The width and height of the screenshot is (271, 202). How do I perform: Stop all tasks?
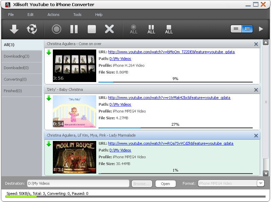169,29
